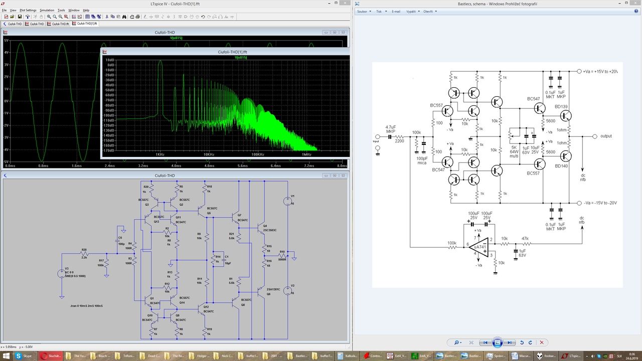
Task: Go to previous photo in viewer
Action: 486,342
